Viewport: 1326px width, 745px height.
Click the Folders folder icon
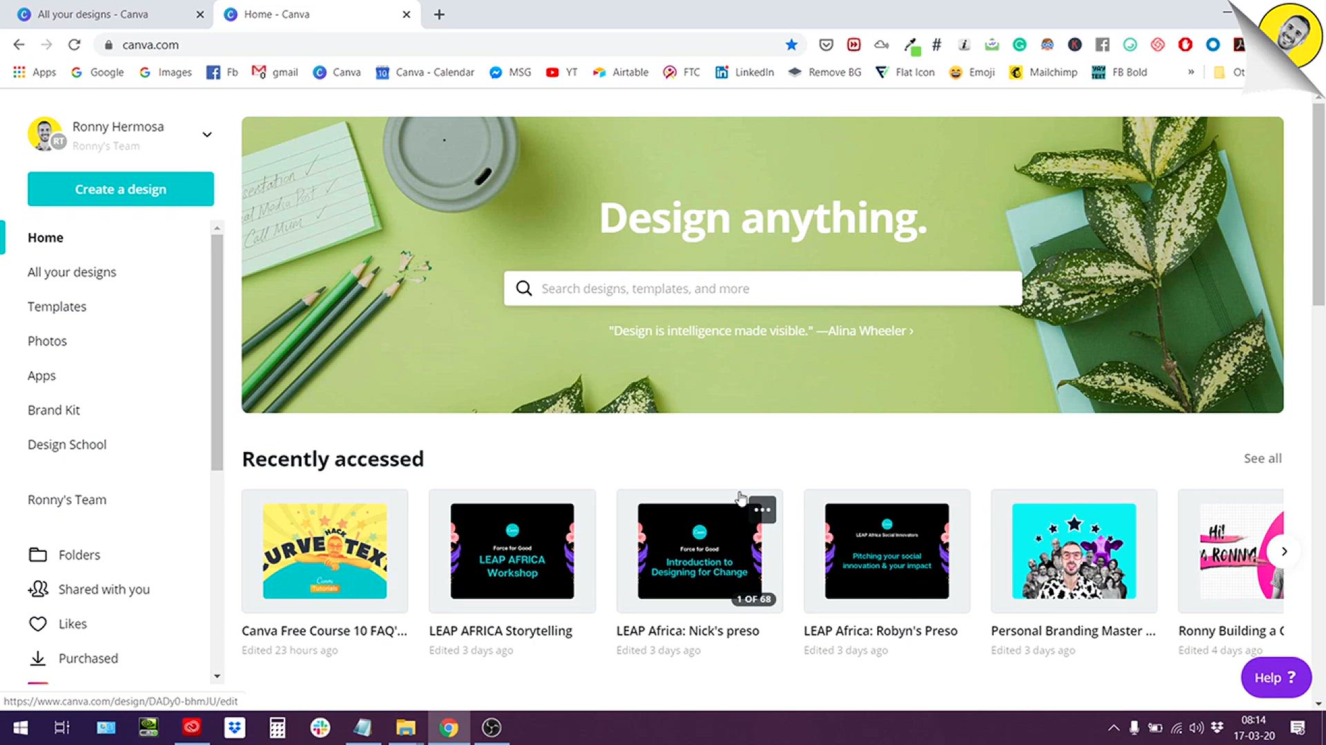click(x=38, y=555)
